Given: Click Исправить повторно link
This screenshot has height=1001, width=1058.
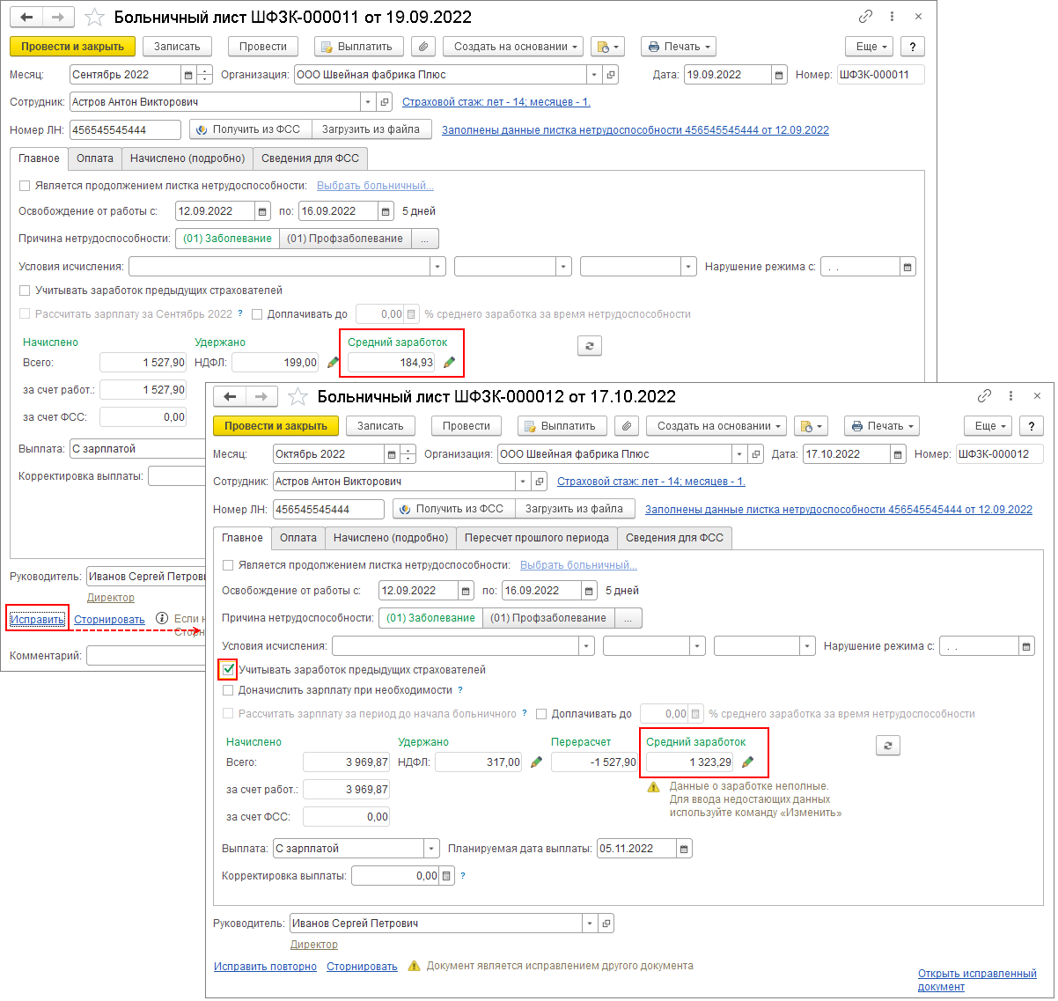Looking at the screenshot, I should [265, 967].
